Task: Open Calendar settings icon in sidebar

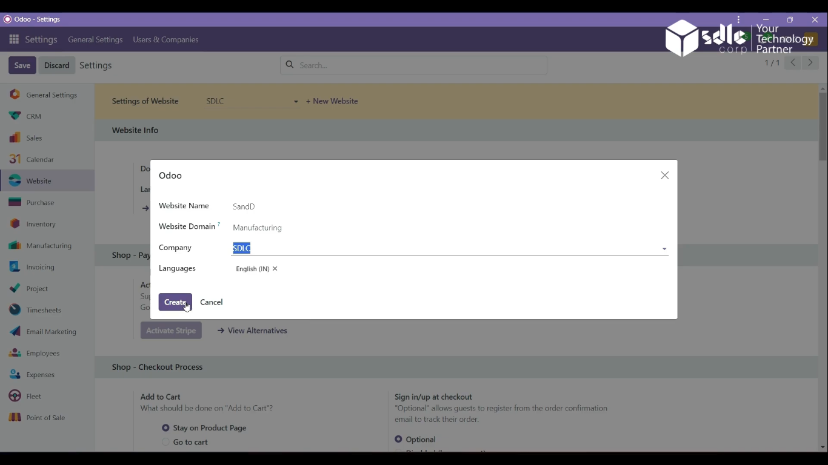Action: pyautogui.click(x=15, y=159)
